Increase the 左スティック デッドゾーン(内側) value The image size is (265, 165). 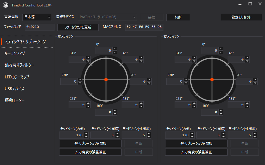pos(86,134)
